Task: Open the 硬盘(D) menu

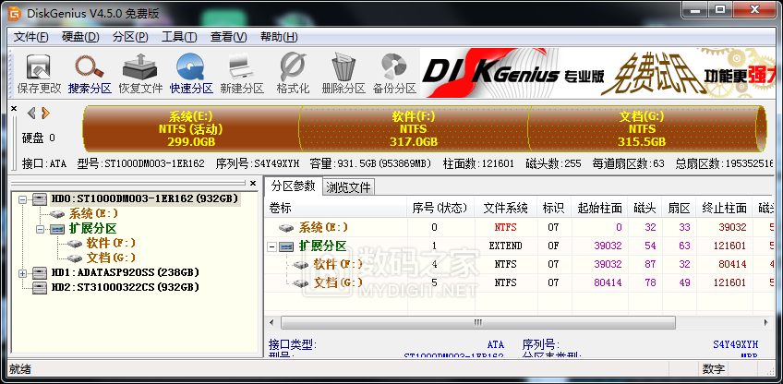Action: [80, 37]
